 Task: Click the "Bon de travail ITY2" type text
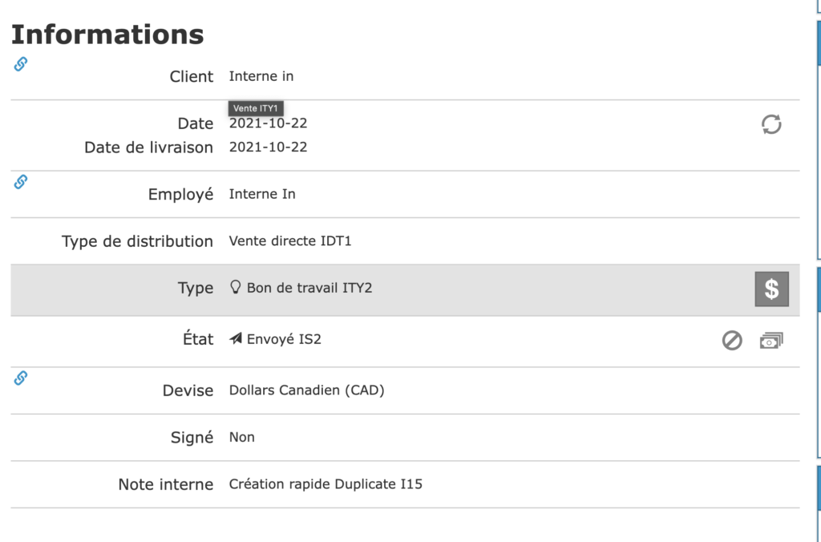(x=309, y=288)
